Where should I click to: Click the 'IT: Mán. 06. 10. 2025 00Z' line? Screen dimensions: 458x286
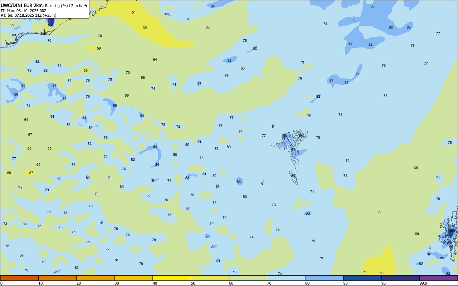24,10
